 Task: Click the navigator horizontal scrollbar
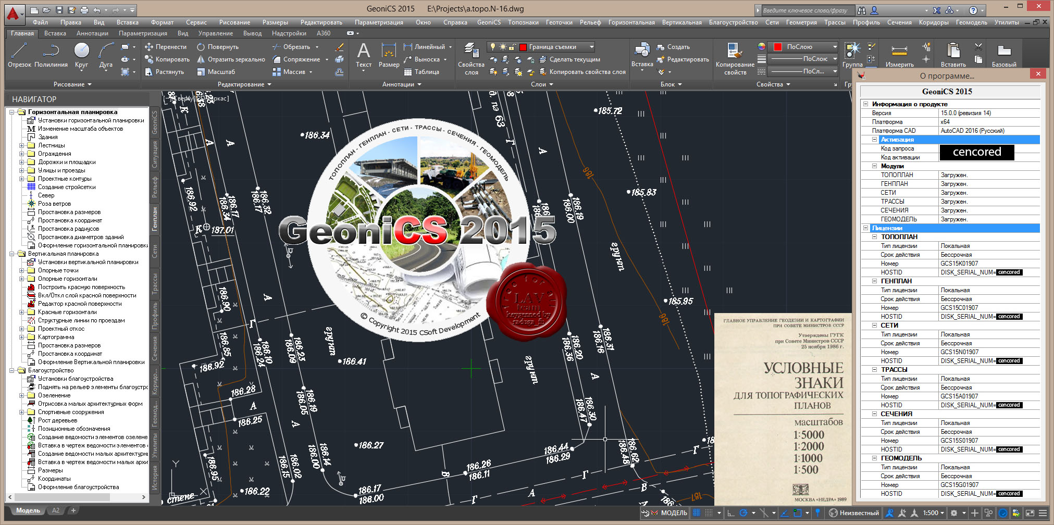(61, 497)
